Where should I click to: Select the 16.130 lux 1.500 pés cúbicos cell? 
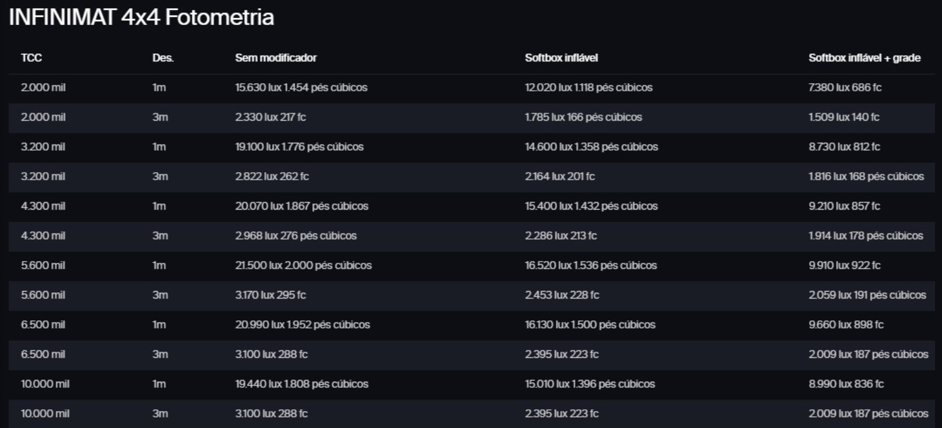click(590, 325)
